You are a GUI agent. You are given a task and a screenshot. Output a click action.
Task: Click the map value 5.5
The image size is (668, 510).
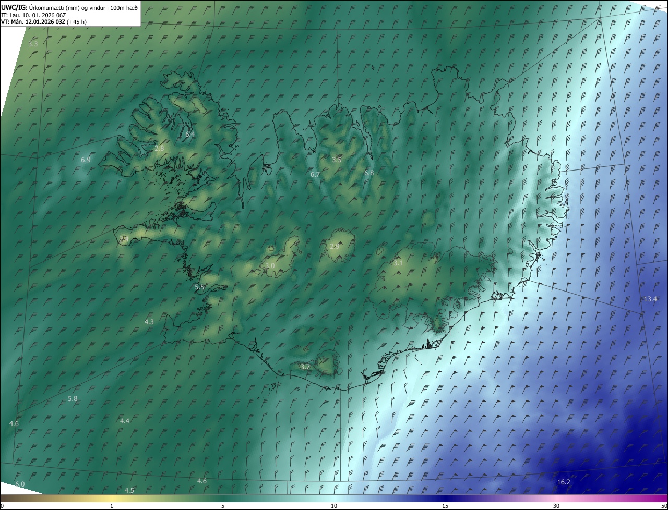pos(199,287)
